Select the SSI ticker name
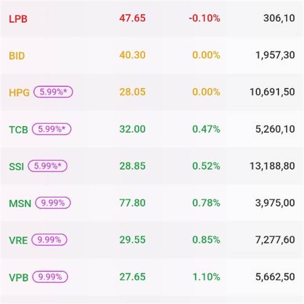 click(17, 166)
